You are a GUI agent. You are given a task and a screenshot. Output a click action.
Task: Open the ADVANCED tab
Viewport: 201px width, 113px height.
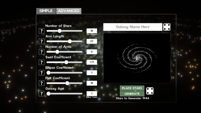tap(69, 11)
